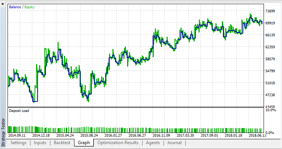Image resolution: width=282 pixels, height=149 pixels.
Task: Click the 73699 axis value
Action: pyautogui.click(x=270, y=11)
